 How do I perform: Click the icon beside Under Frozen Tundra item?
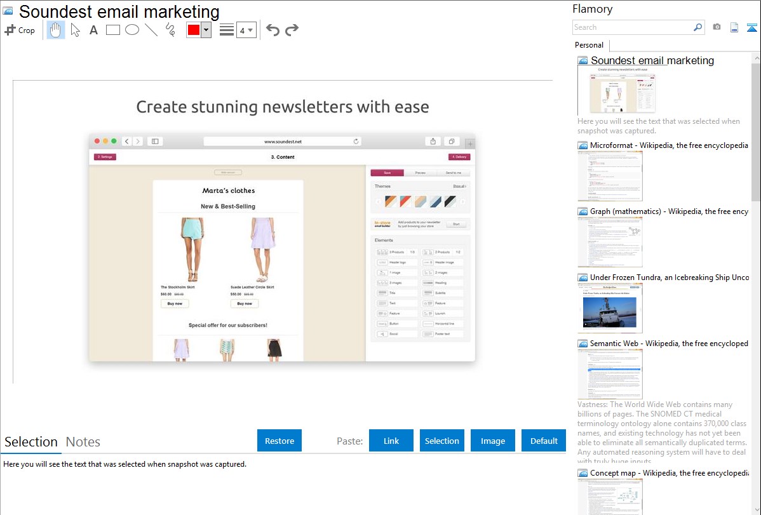pos(583,277)
